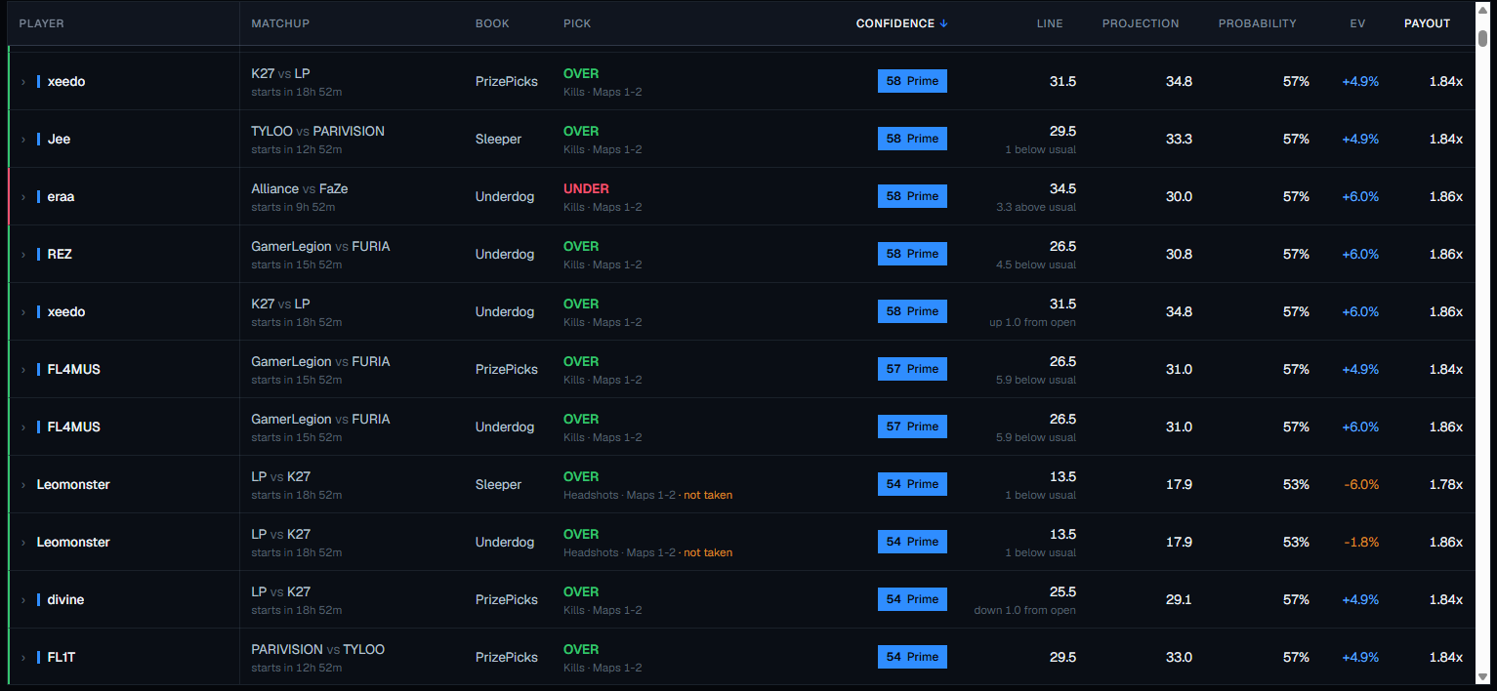
Task: Click the 58 Prime badge in eraa row
Action: (912, 196)
